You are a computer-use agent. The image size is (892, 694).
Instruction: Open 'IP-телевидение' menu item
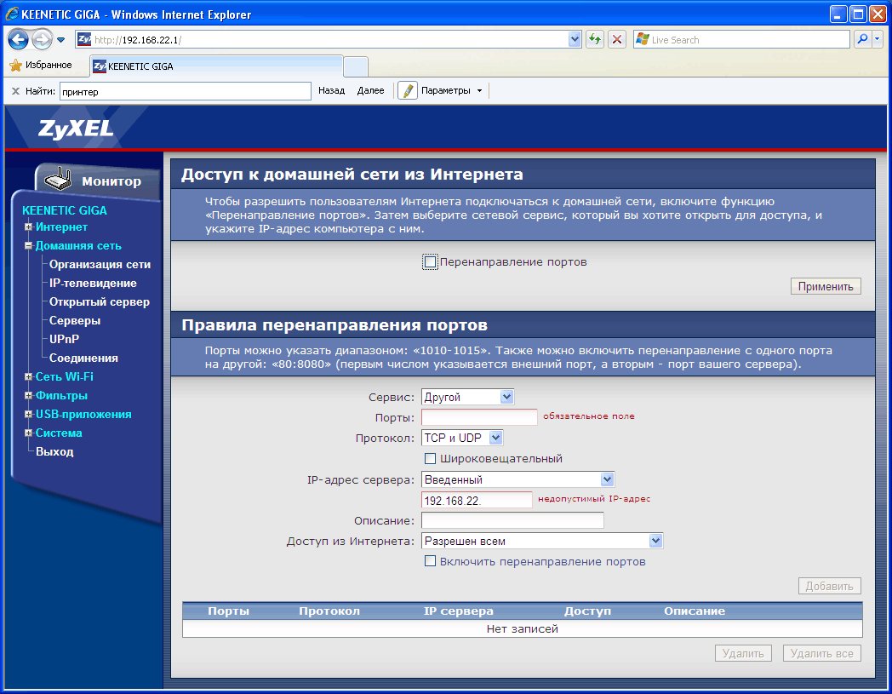pyautogui.click(x=93, y=283)
